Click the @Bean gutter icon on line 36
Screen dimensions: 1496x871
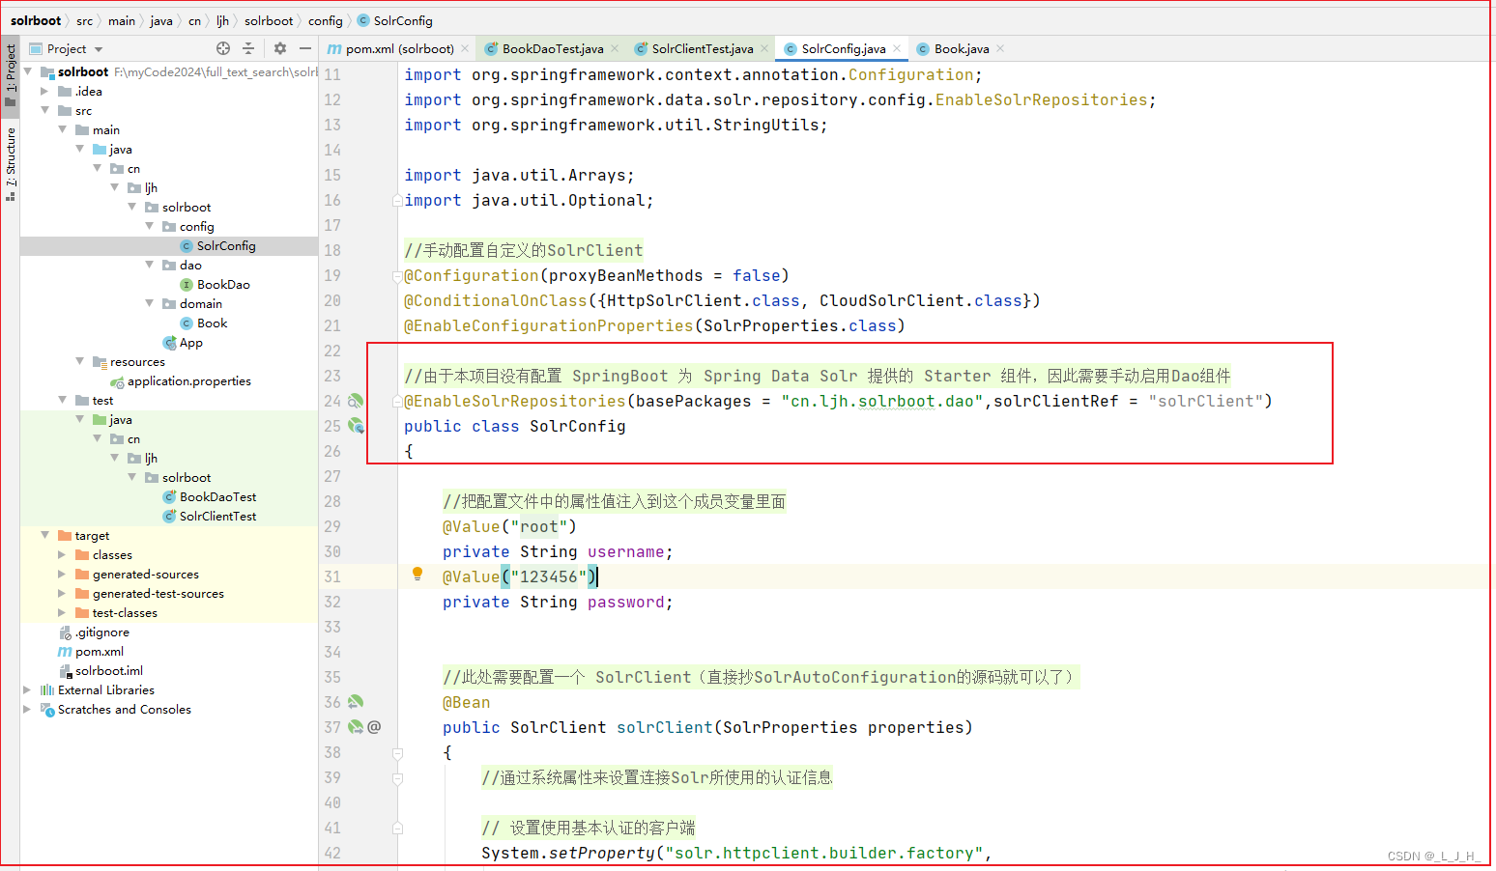pos(355,702)
